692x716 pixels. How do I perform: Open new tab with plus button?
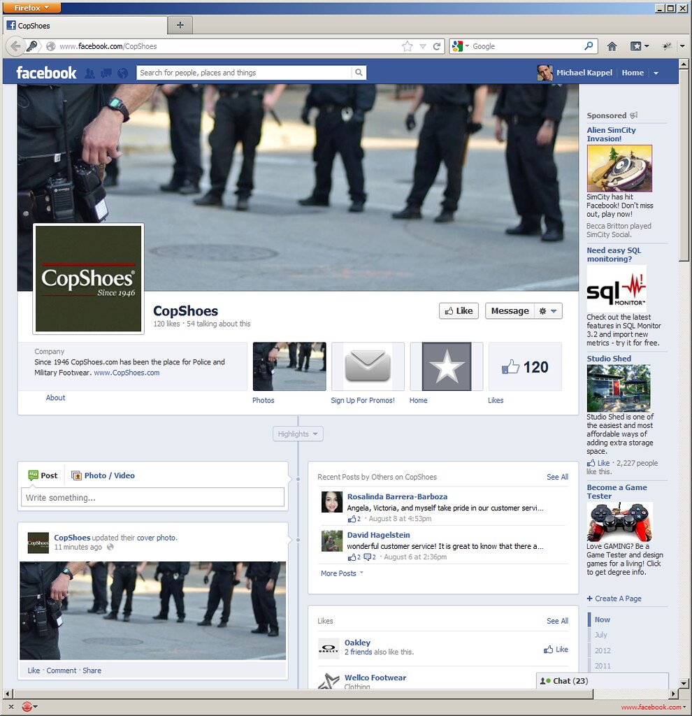click(x=180, y=25)
